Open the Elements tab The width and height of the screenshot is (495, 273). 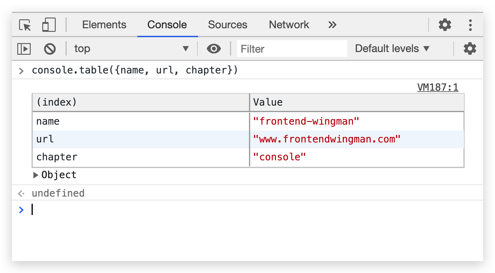(x=104, y=25)
